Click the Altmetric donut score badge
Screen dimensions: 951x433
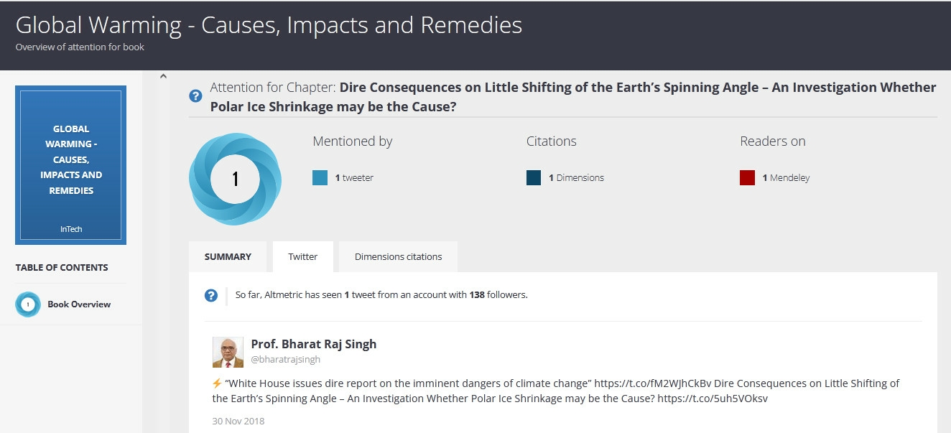click(235, 179)
